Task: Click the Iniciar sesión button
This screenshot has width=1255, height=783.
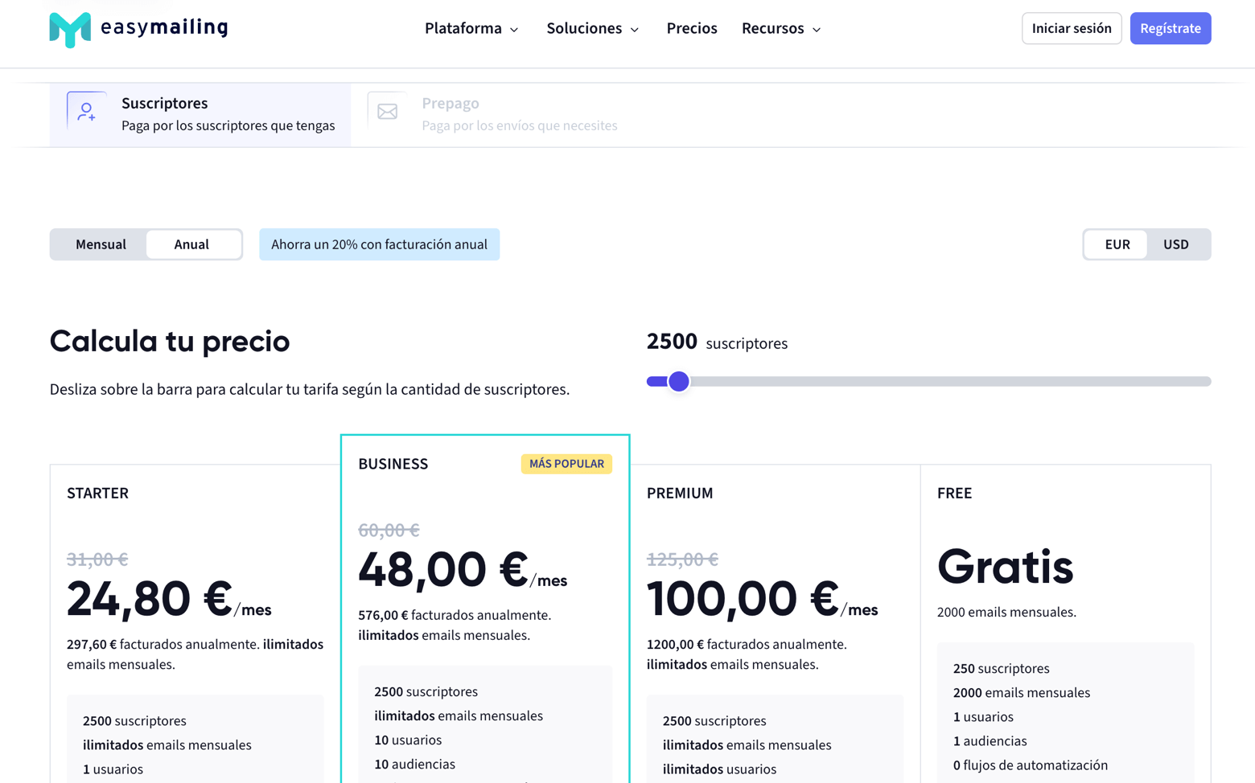Action: (1071, 28)
